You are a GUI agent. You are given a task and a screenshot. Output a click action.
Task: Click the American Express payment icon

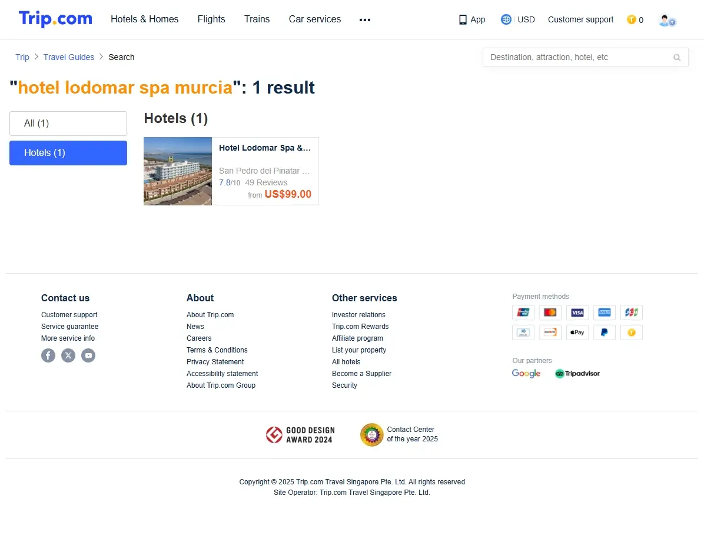(x=605, y=312)
